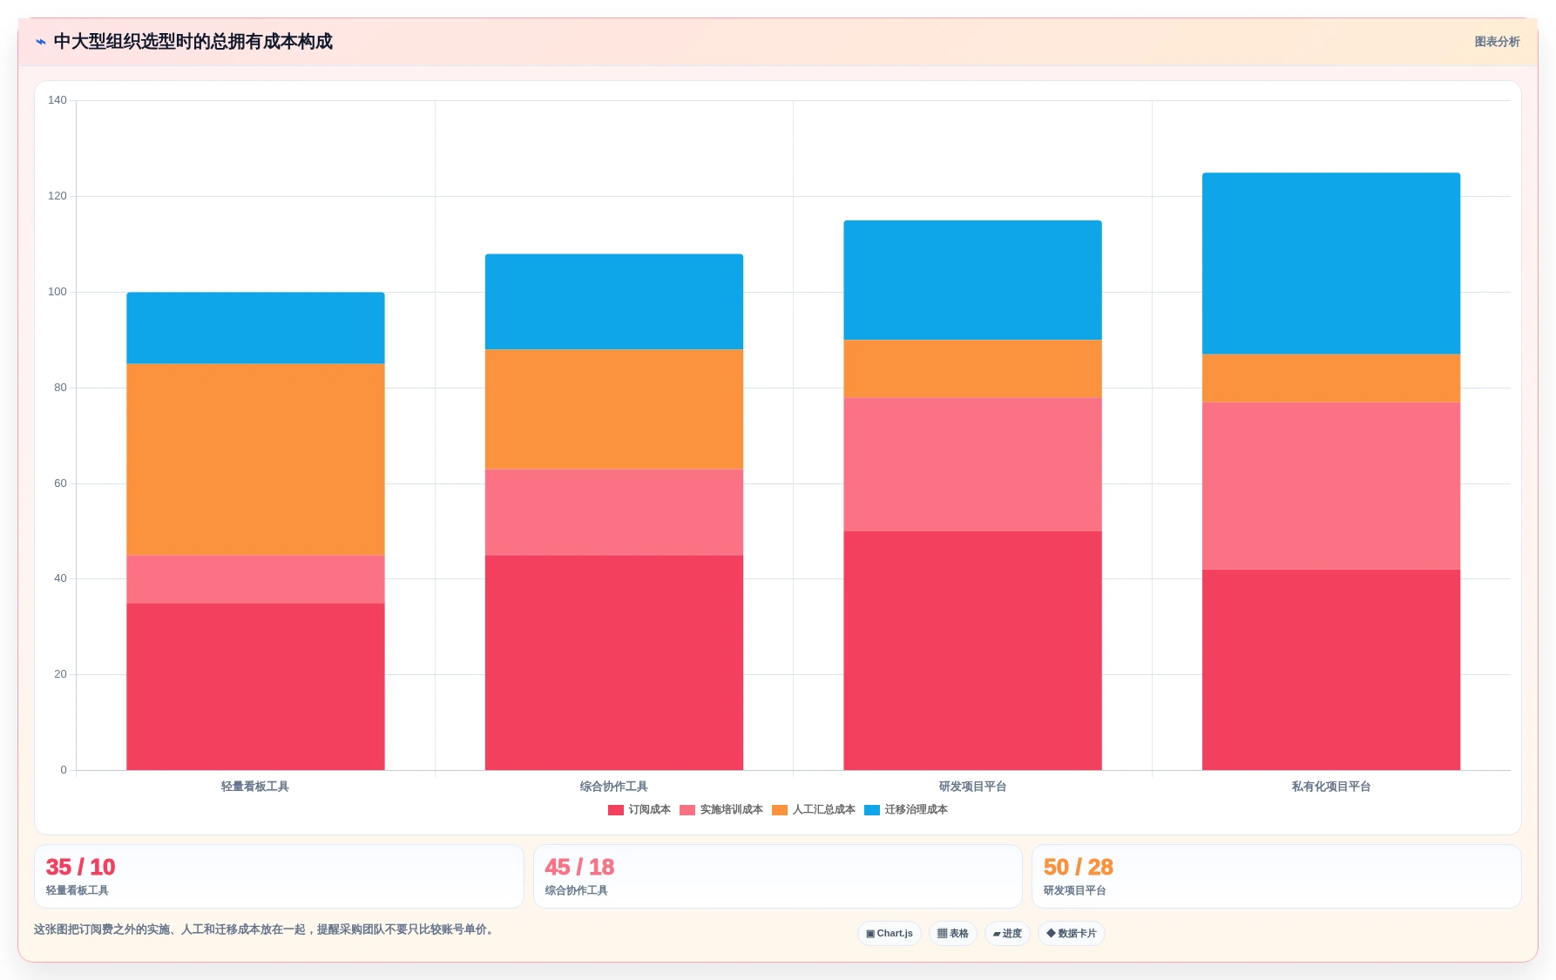This screenshot has height=980, width=1556.
Task: Click the orange segment of 轻量看板工具 bar
Action: tap(255, 459)
